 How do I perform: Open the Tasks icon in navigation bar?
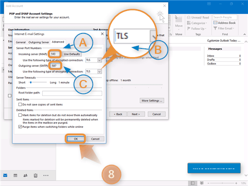pyautogui.click(x=35, y=175)
